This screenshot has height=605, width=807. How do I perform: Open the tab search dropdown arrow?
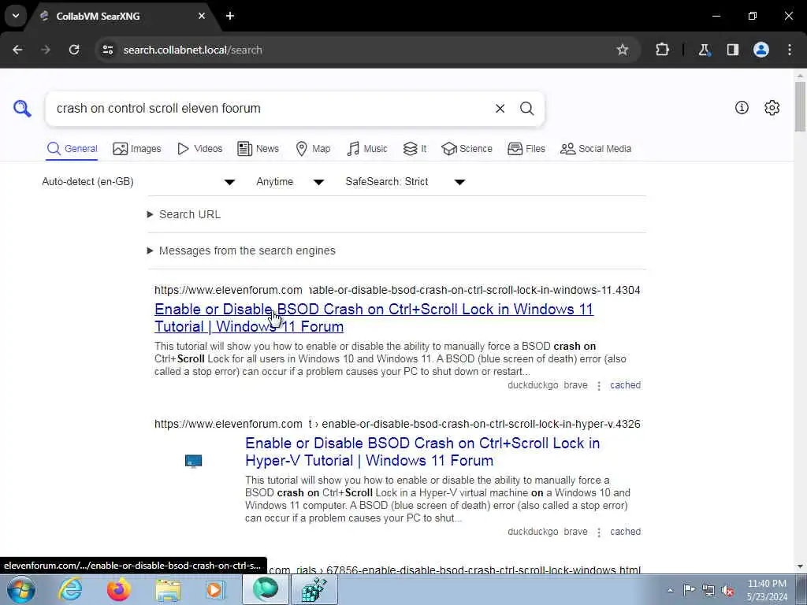coord(16,16)
